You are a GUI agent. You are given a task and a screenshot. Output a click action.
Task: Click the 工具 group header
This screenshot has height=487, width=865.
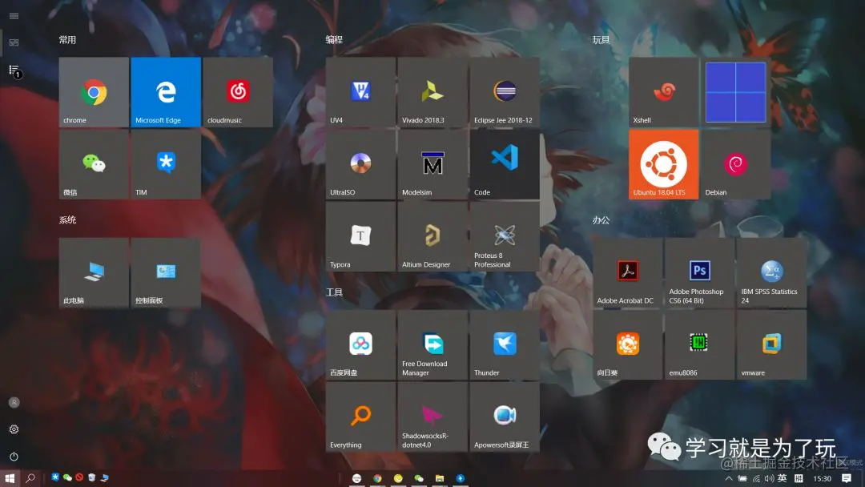coord(334,292)
